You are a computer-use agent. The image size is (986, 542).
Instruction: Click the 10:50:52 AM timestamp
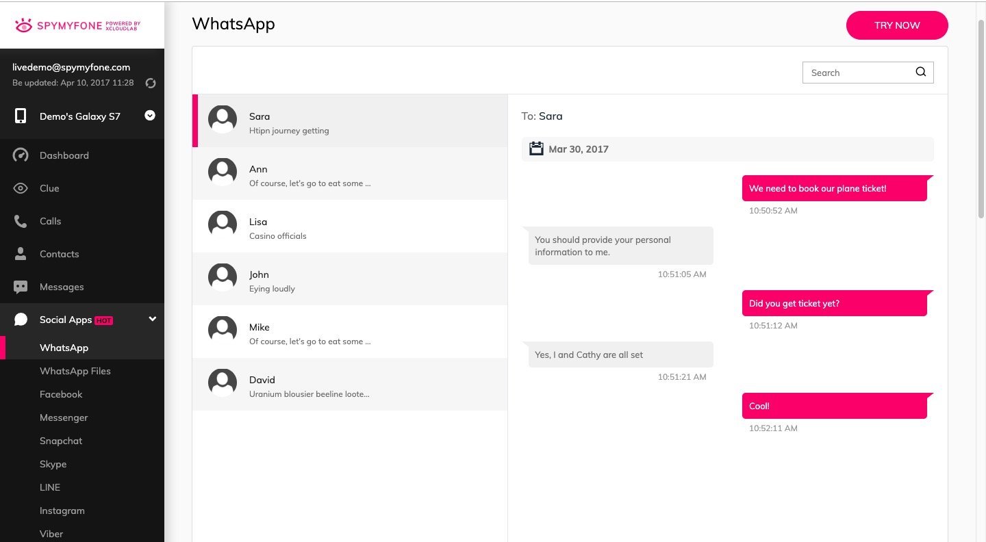(773, 211)
